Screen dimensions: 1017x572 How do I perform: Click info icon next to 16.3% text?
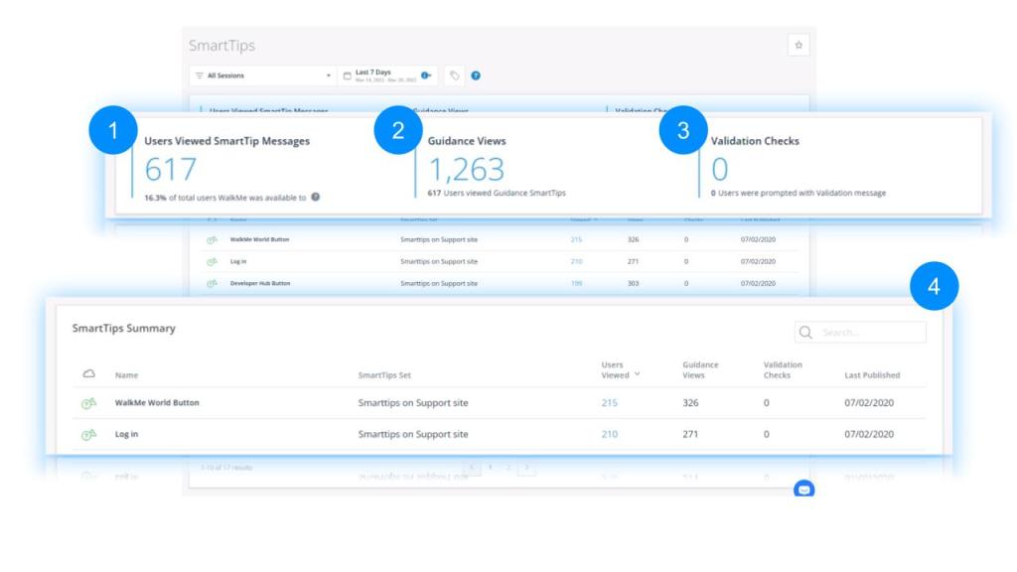tap(316, 197)
